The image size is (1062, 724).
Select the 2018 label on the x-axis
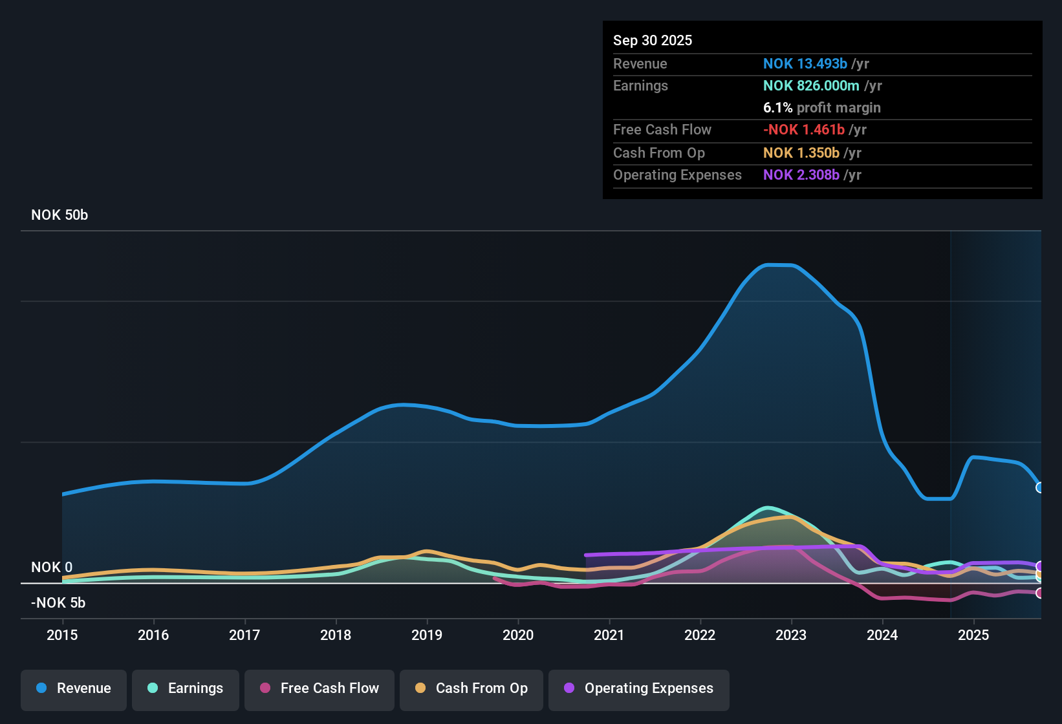336,635
